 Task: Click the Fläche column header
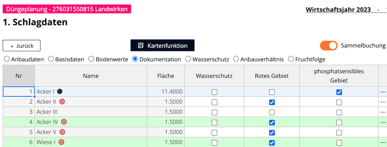pyautogui.click(x=166, y=76)
